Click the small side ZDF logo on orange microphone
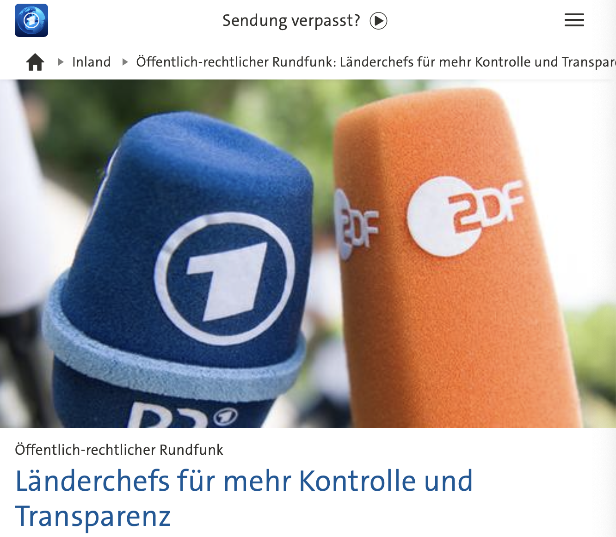This screenshot has width=616, height=537. tap(356, 224)
